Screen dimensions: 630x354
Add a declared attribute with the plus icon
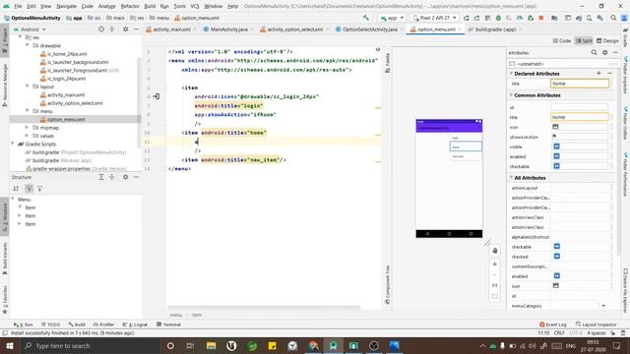pyautogui.click(x=598, y=73)
